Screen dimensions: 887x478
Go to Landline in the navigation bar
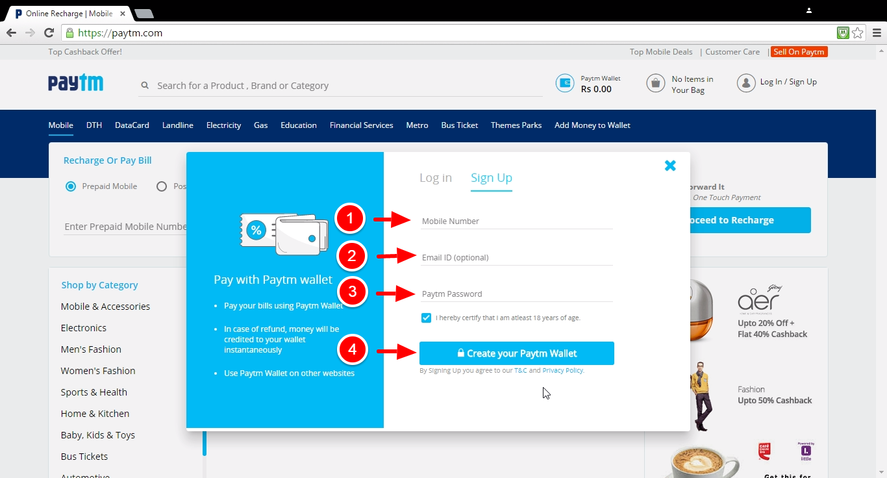(x=178, y=125)
